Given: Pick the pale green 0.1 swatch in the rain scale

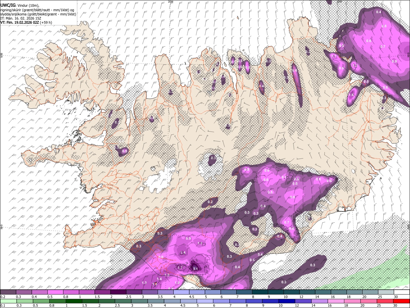Looking at the screenshot, I should tap(8, 301).
